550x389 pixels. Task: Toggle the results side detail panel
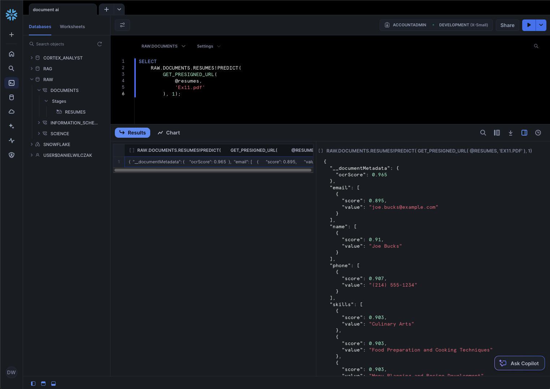click(524, 133)
